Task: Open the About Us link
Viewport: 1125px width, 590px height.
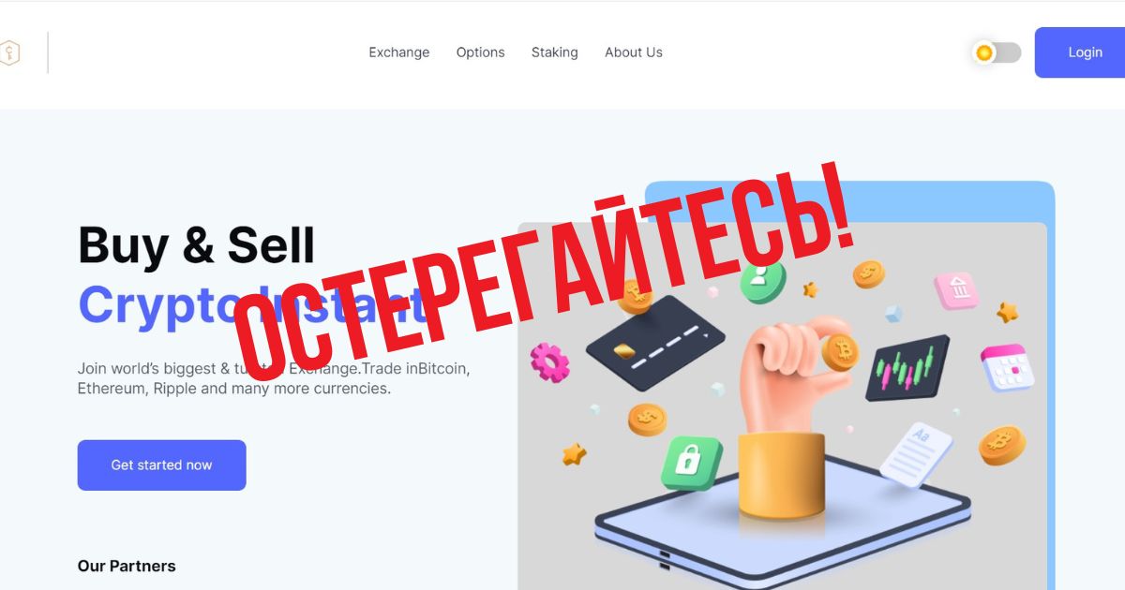Action: (634, 52)
